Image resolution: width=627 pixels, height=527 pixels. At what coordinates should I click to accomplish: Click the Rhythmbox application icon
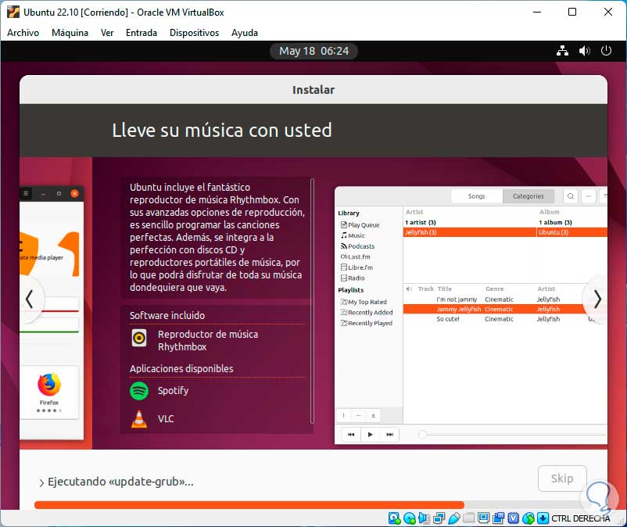click(x=139, y=339)
